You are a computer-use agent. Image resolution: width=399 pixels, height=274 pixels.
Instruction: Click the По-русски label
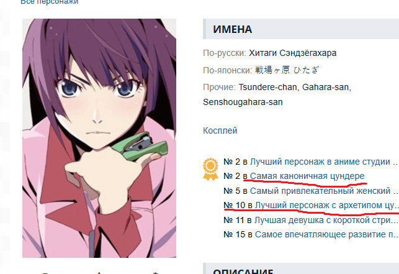coord(225,53)
